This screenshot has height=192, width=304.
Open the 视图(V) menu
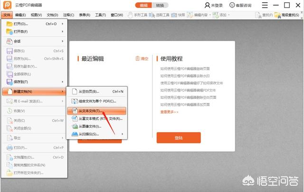click(36, 15)
